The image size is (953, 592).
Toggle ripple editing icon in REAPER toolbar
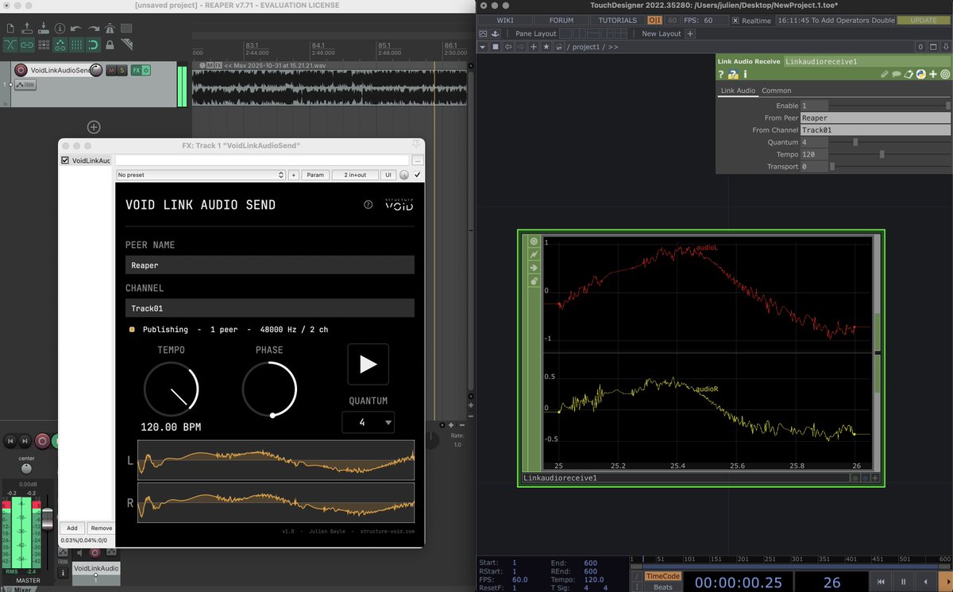[44, 45]
